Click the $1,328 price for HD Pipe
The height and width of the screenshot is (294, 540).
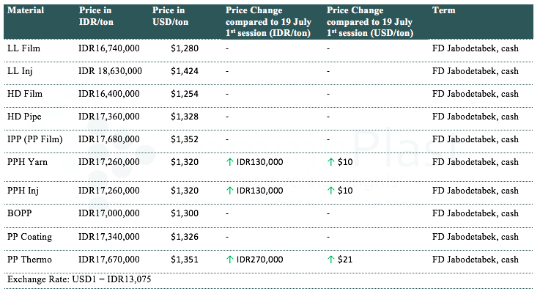(184, 117)
